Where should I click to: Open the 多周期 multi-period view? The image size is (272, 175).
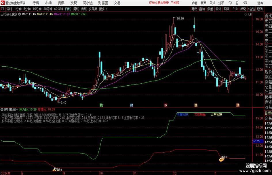coord(93,9)
